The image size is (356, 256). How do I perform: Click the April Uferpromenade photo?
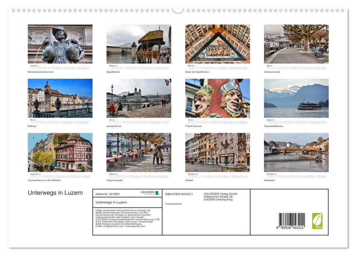tap(296, 44)
